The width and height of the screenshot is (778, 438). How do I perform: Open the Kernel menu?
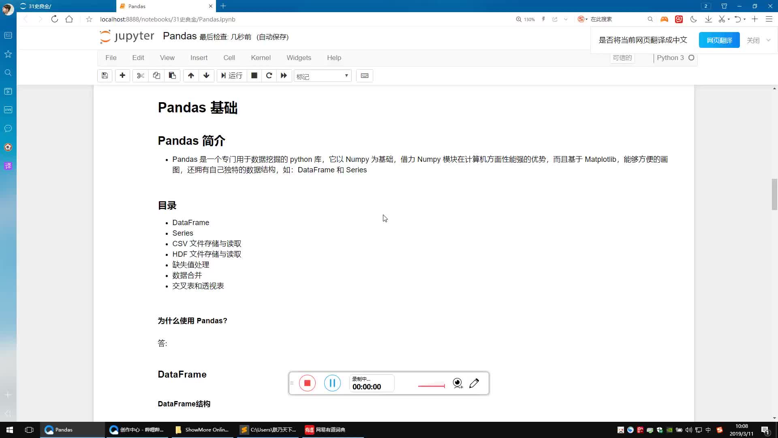pos(261,58)
